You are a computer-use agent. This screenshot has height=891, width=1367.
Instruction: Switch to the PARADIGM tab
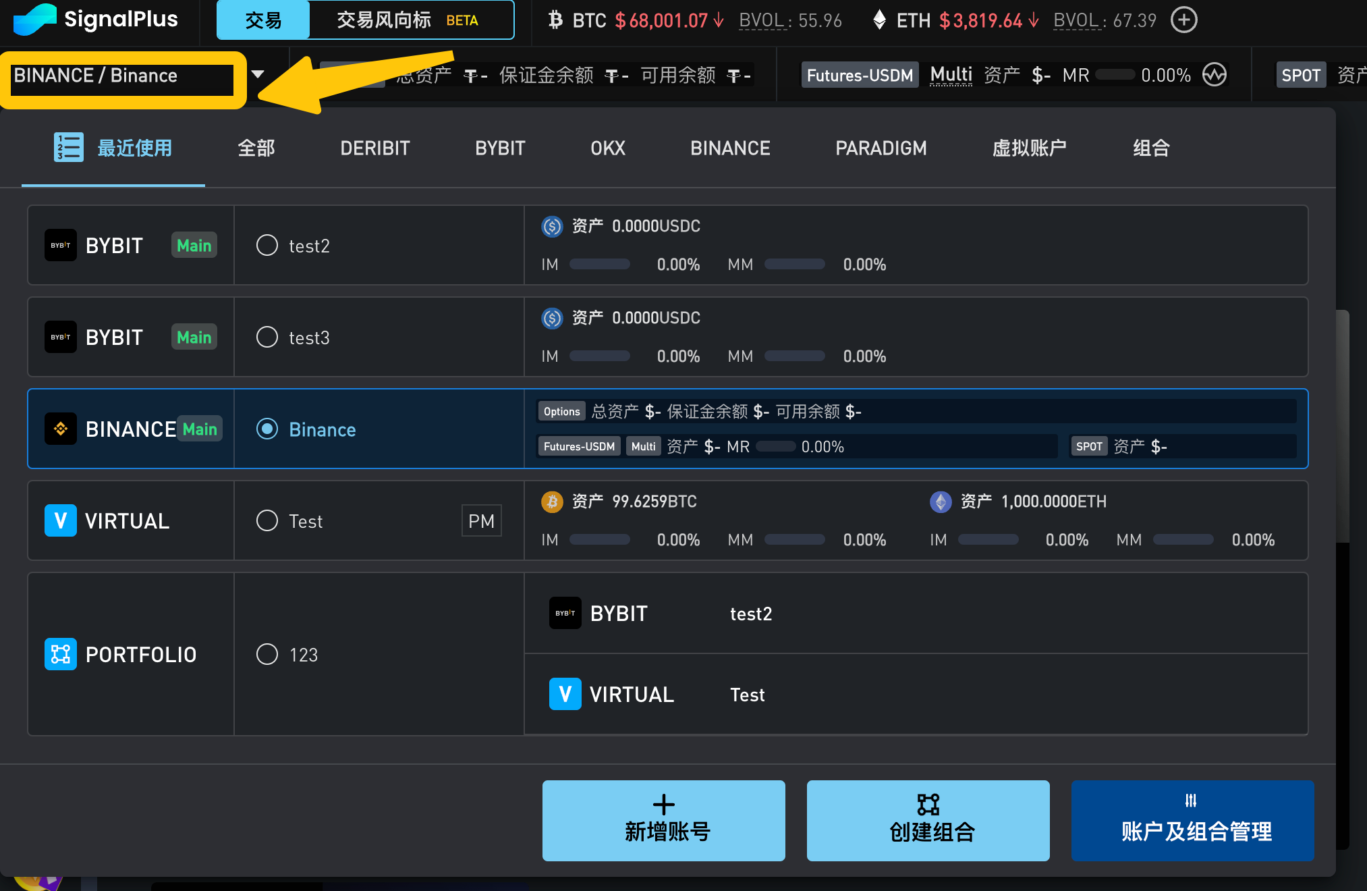point(881,148)
